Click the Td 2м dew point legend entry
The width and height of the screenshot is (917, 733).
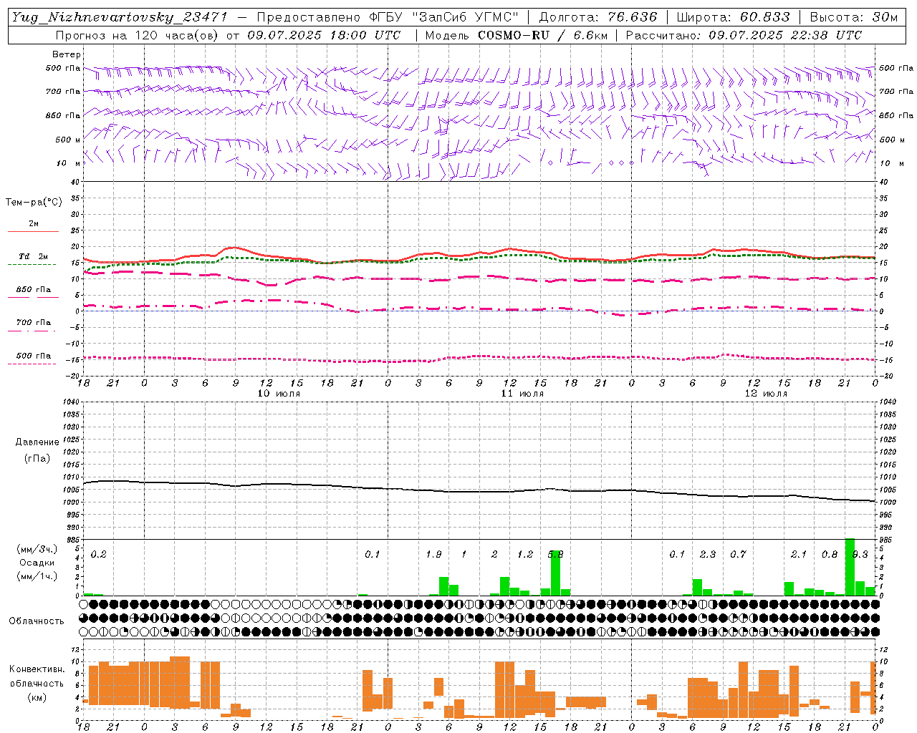(34, 256)
